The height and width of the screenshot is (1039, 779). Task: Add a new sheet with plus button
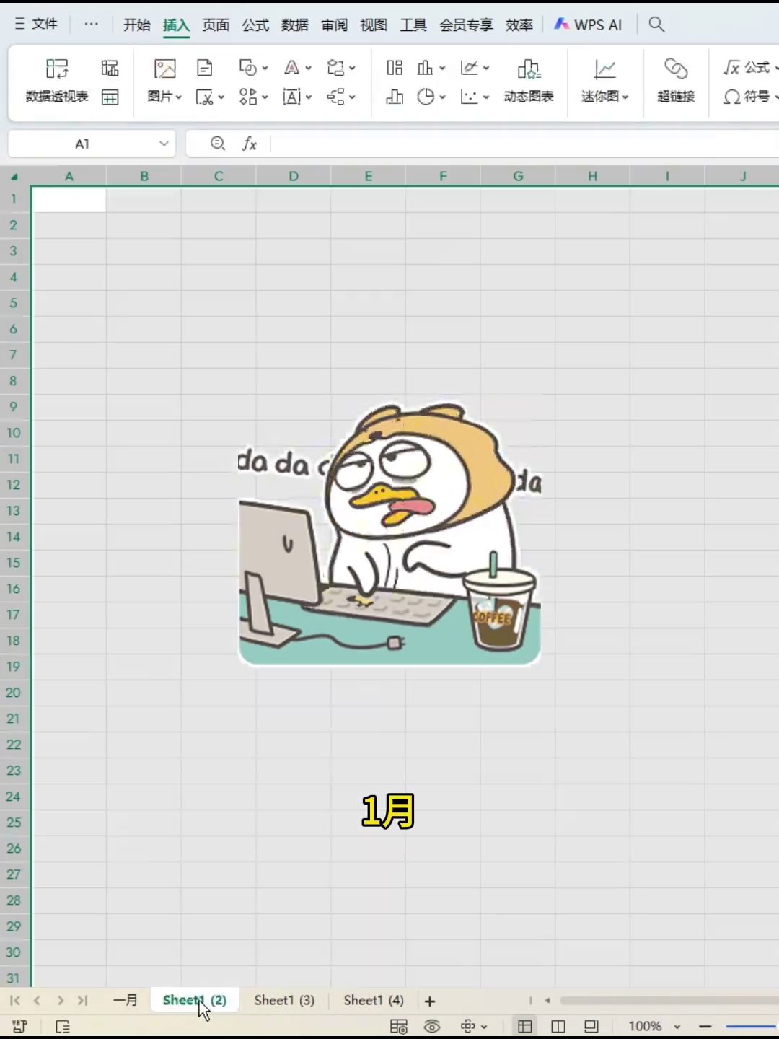tap(430, 1001)
